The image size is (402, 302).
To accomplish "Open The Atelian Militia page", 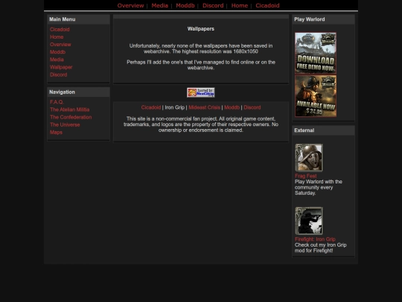I will point(69,110).
